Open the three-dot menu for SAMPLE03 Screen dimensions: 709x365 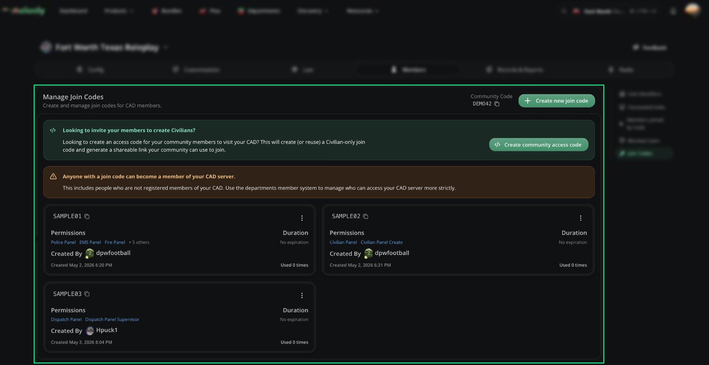click(302, 296)
